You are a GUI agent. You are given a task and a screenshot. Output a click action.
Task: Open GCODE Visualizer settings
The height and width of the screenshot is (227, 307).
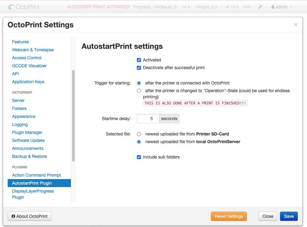tap(29, 66)
